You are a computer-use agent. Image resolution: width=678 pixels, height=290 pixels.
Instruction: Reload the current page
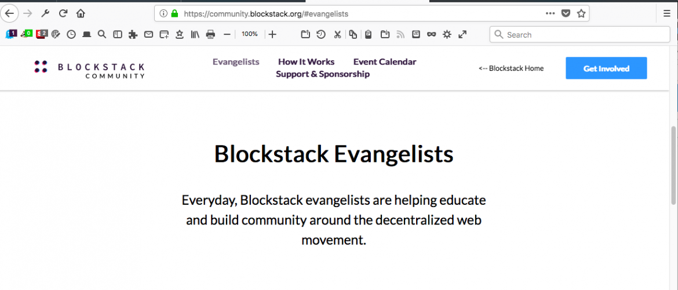tap(63, 13)
